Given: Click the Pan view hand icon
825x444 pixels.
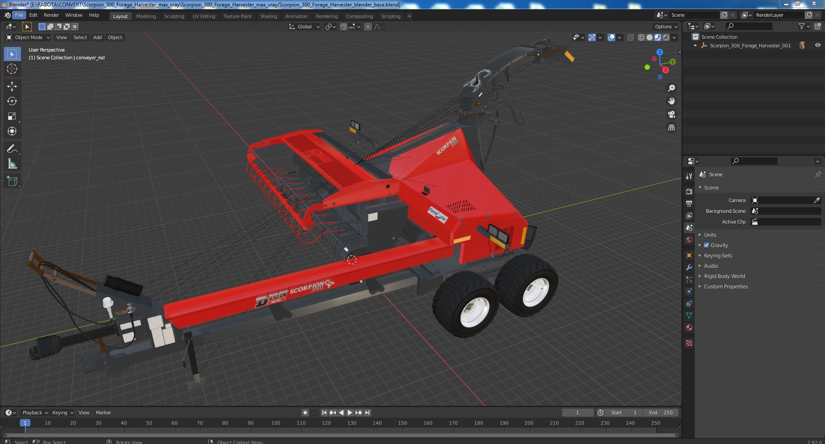Looking at the screenshot, I should tap(672, 101).
